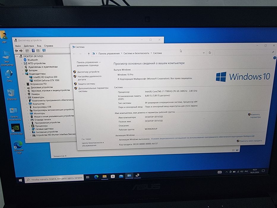Image resolution: width=277 pixels, height=208 pixels.
Task: Expand the Камеры node
Action: click(26, 94)
